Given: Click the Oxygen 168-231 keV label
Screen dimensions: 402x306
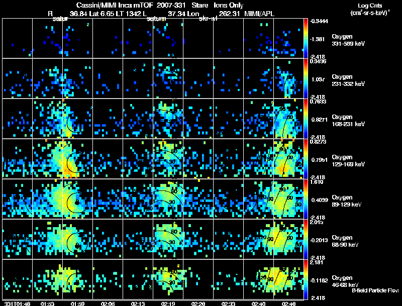Looking at the screenshot, I should [348, 121].
